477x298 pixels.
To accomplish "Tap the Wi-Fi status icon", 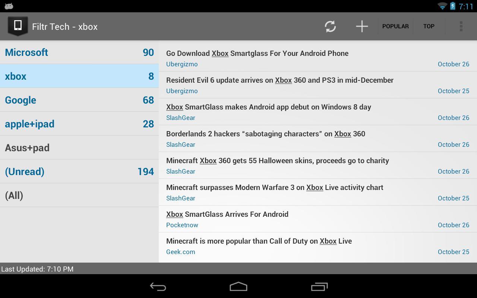I will pos(442,6).
